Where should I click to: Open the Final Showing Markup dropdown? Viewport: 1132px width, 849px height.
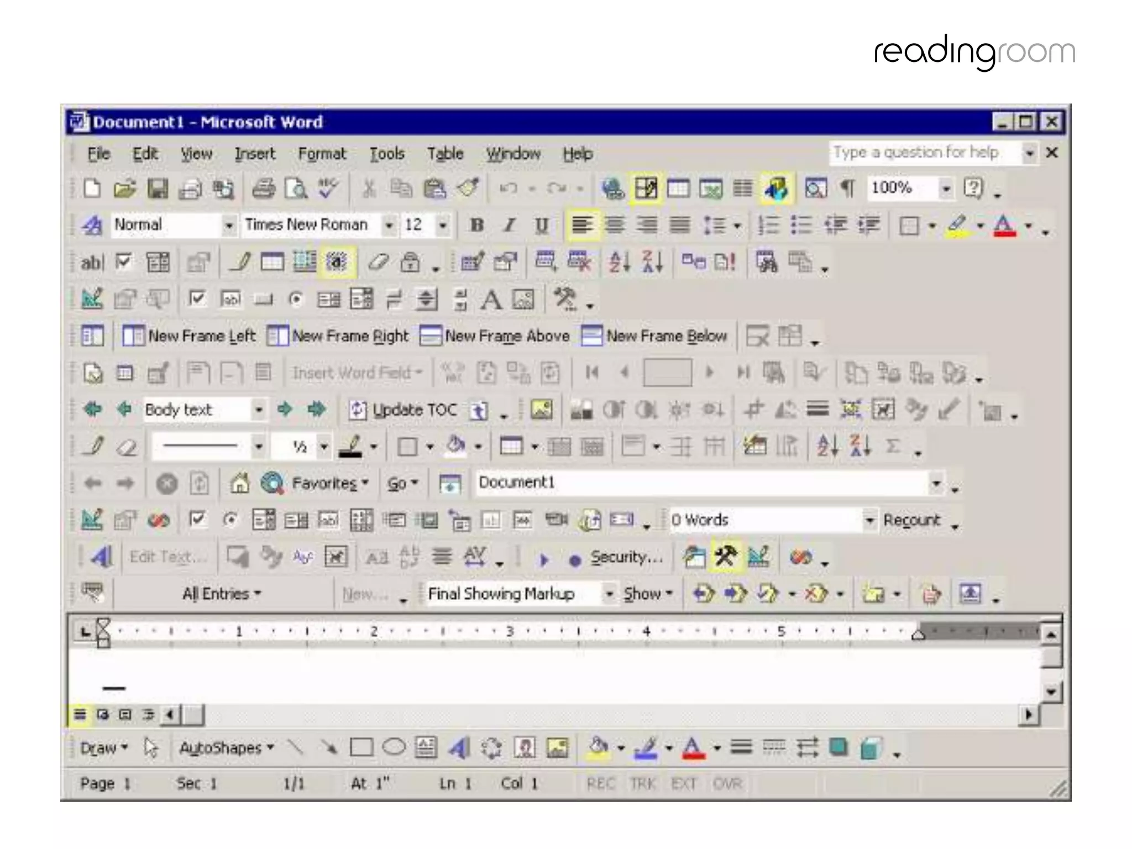coord(609,594)
